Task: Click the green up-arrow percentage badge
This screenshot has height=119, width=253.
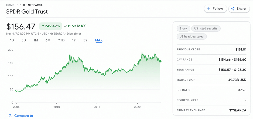Action: click(51, 26)
